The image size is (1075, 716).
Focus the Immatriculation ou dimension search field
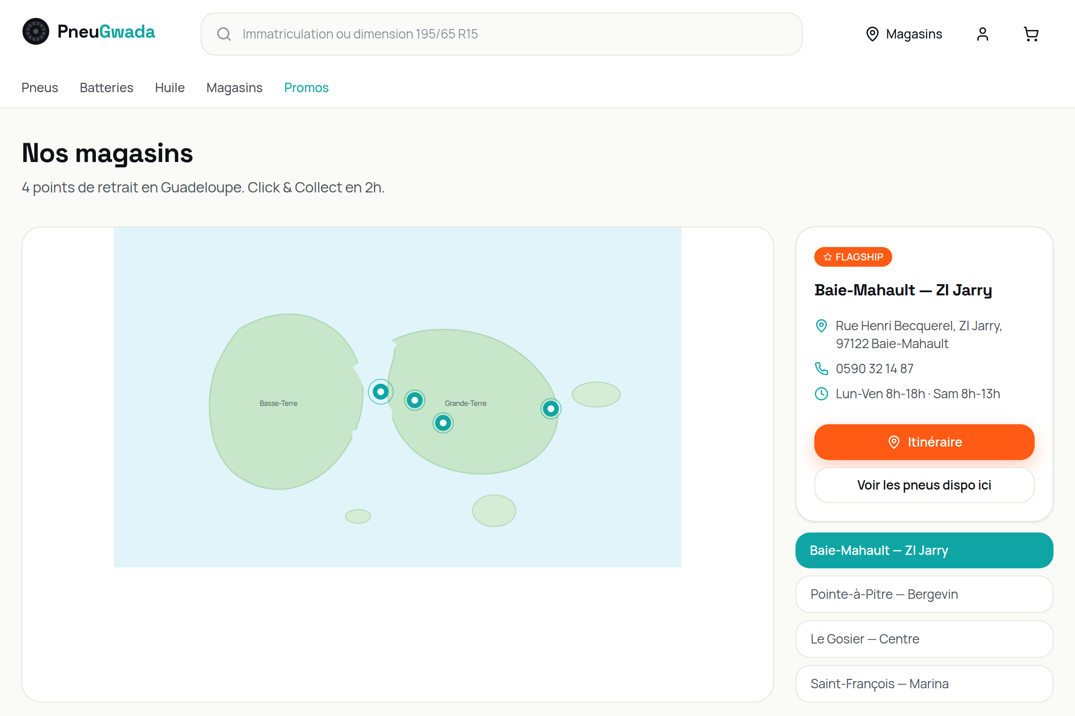(x=501, y=34)
